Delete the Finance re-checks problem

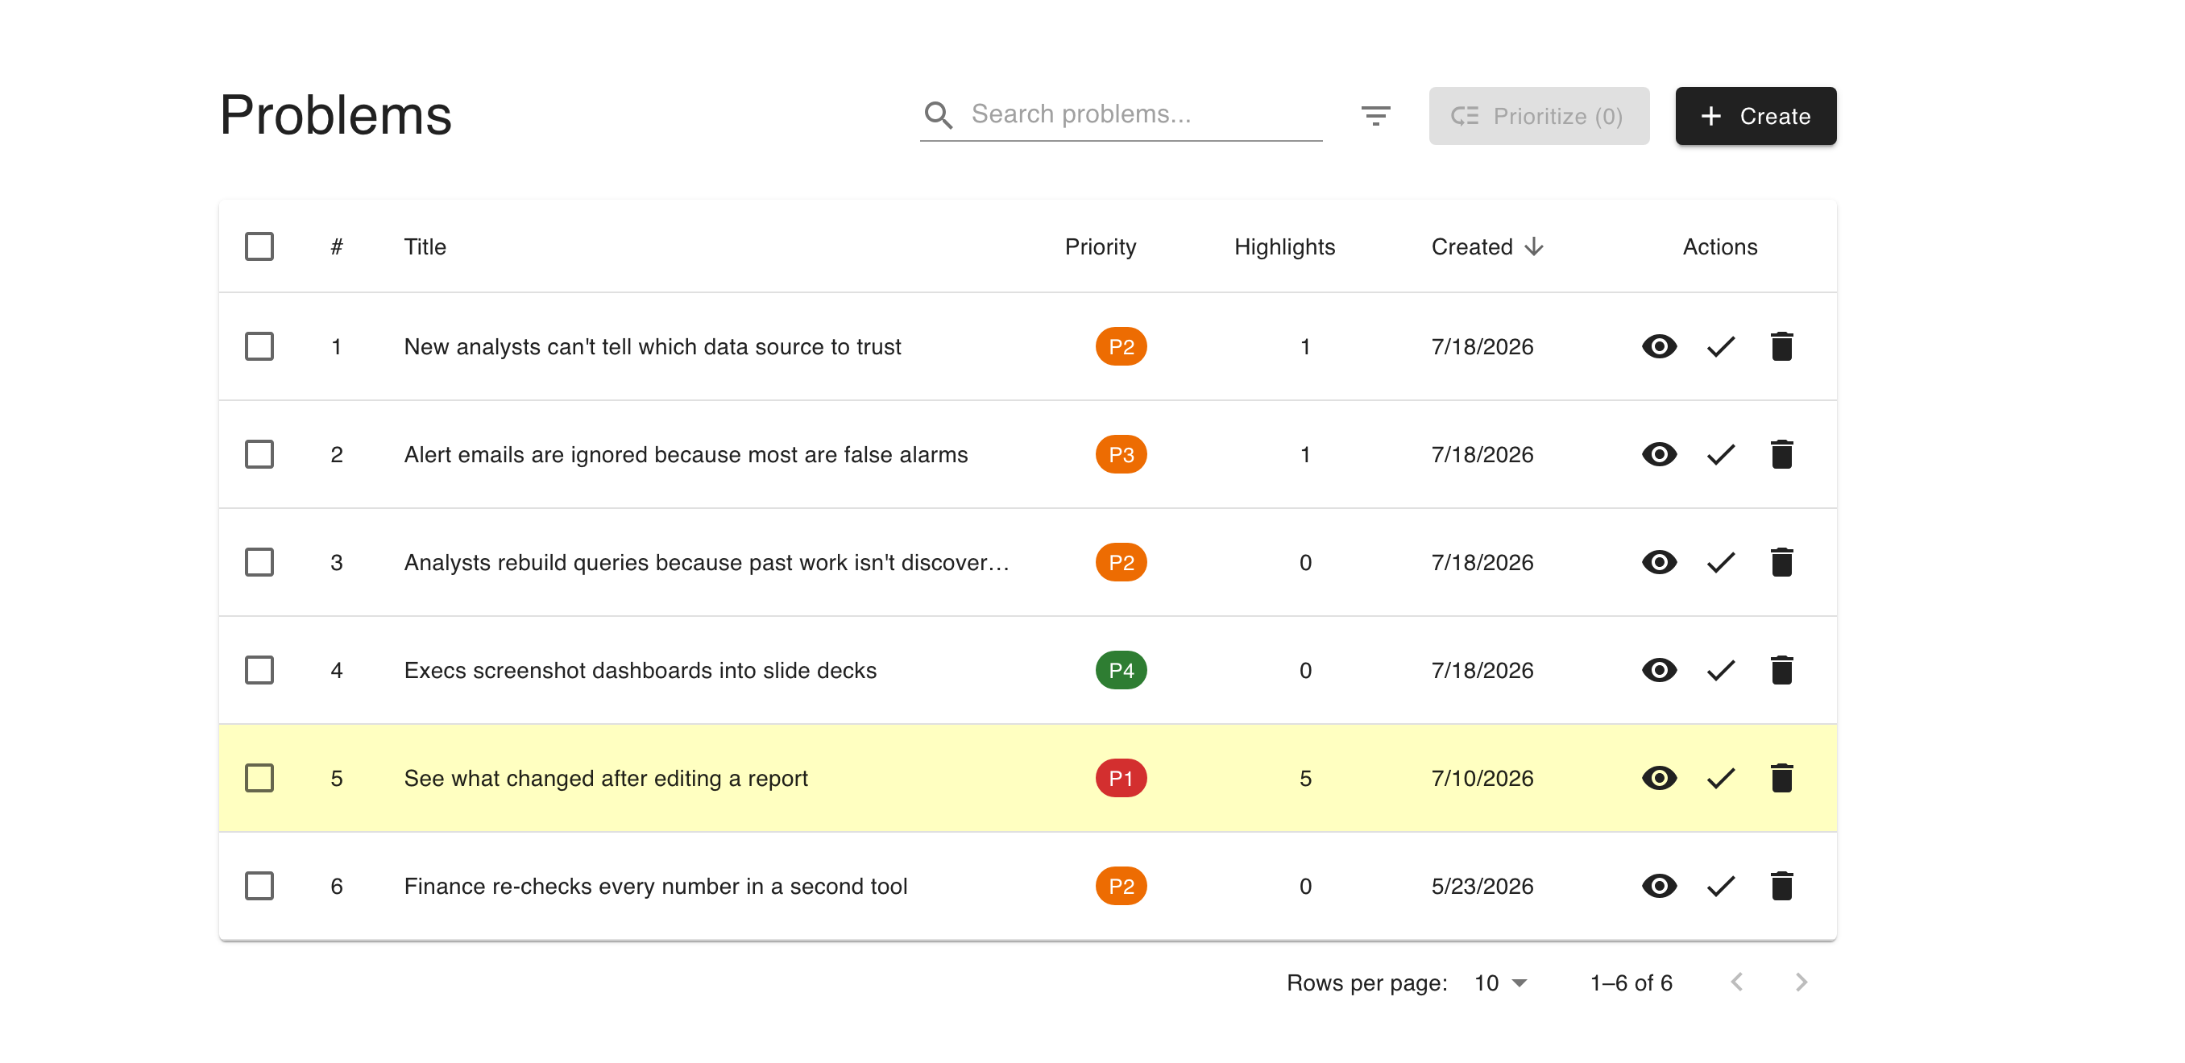point(1781,886)
